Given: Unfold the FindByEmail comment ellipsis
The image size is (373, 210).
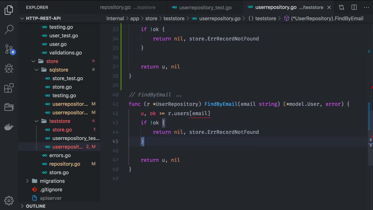Looking at the screenshot, I should click(179, 95).
